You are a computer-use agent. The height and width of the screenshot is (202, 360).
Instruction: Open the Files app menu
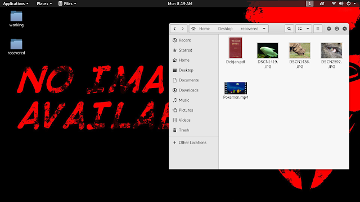coord(67,3)
